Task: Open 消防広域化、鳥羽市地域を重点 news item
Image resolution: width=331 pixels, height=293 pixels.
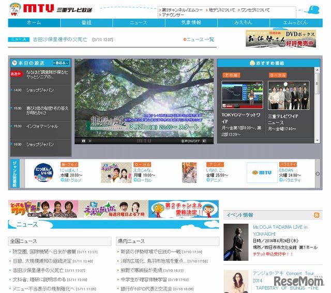Action: (154, 261)
